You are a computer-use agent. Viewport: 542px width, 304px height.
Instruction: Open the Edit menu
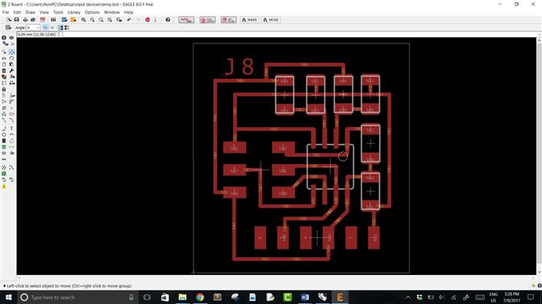pyautogui.click(x=17, y=12)
